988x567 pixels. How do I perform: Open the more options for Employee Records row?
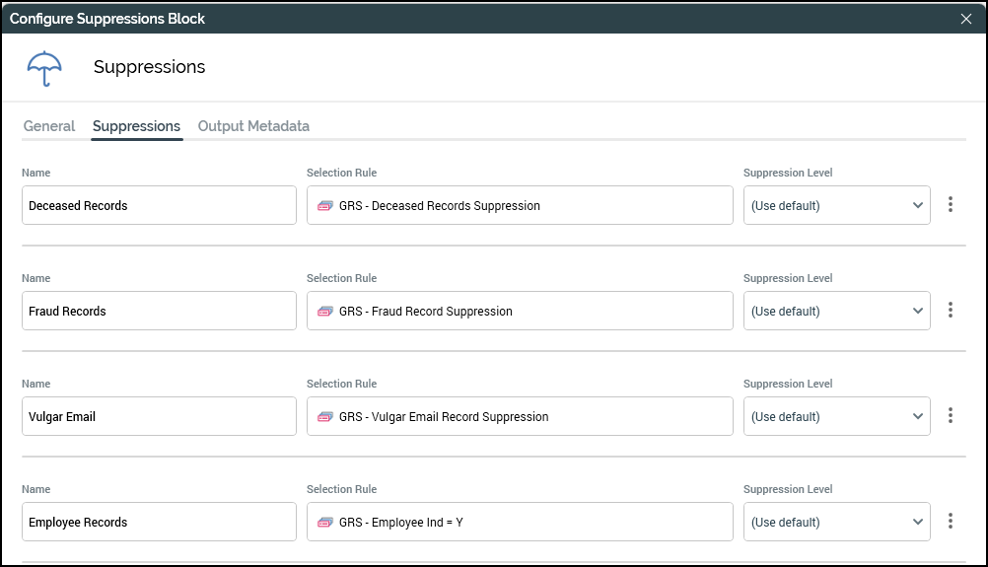951,522
